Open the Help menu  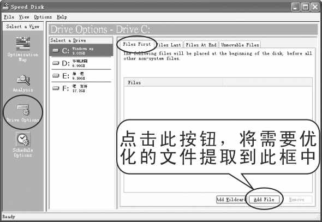coord(62,17)
